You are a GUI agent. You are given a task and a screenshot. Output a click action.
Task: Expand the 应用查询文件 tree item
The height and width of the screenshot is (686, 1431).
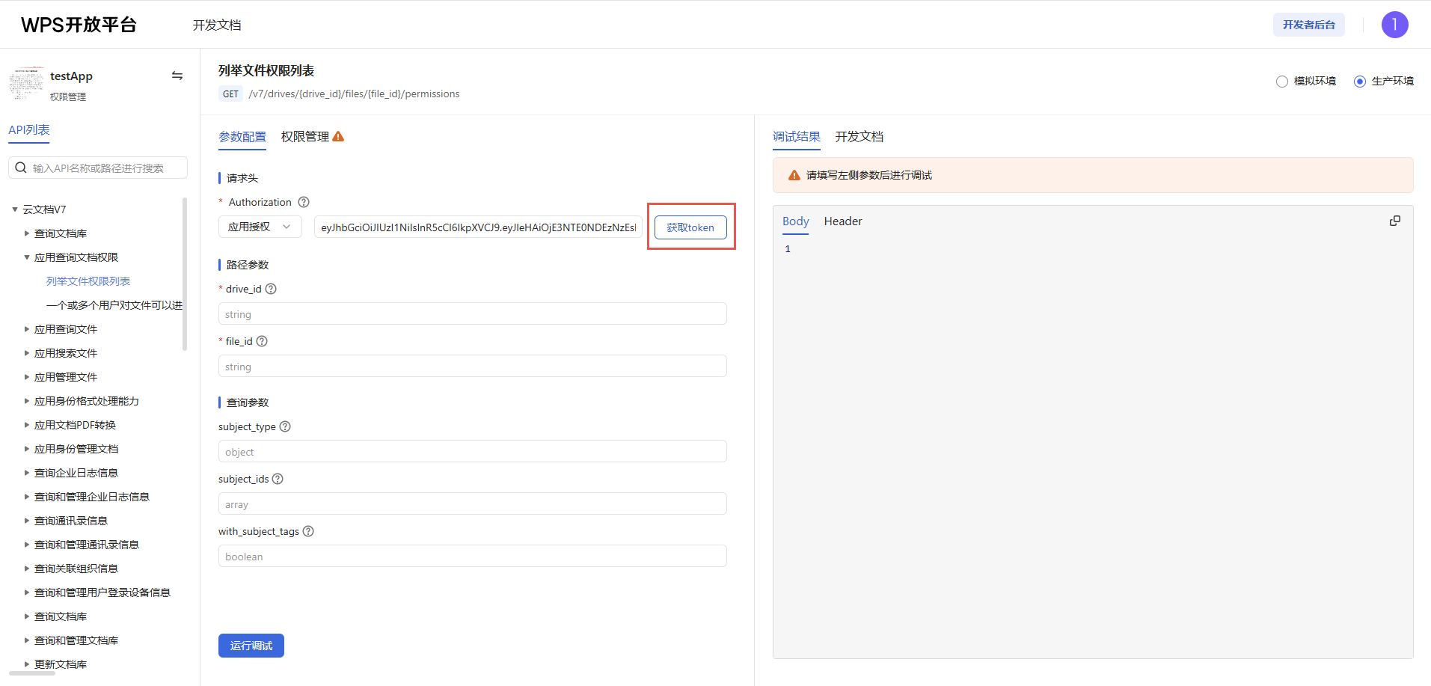point(27,329)
